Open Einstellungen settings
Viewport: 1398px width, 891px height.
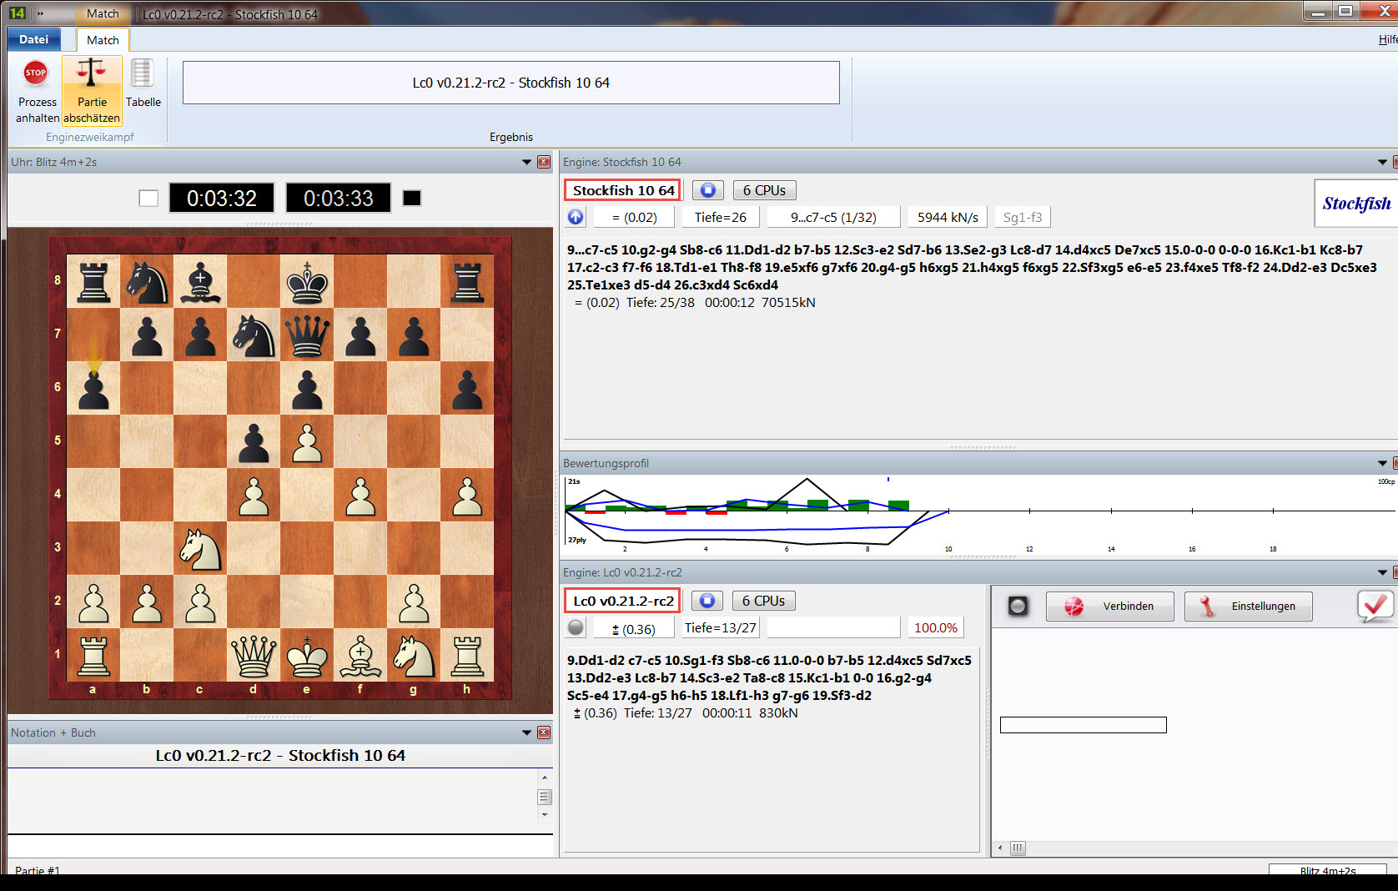tap(1248, 607)
